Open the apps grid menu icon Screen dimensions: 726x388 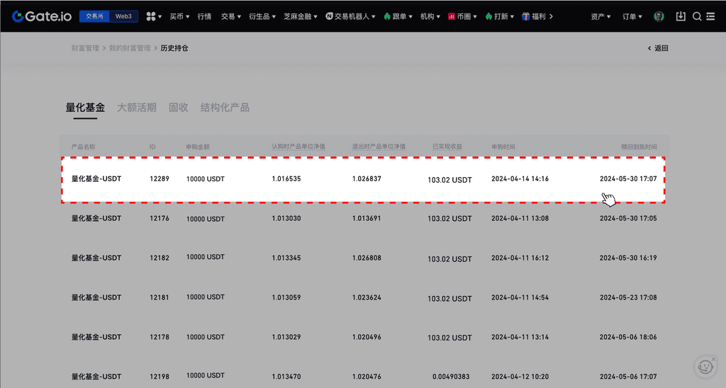pos(151,16)
